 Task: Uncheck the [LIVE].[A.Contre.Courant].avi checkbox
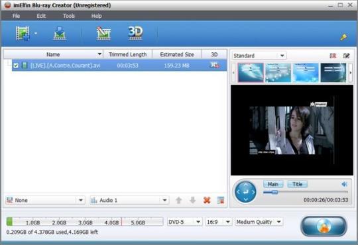pyautogui.click(x=16, y=66)
